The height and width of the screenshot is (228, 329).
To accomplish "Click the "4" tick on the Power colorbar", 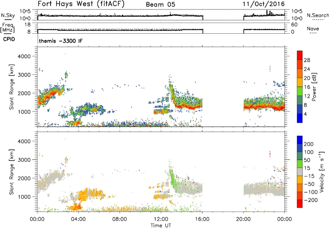I will pyautogui.click(x=305, y=114).
